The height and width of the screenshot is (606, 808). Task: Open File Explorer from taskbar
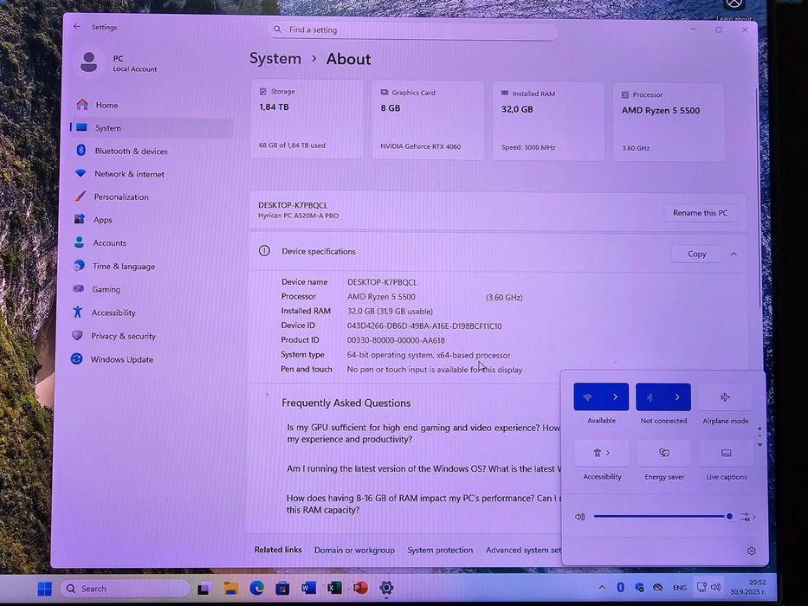click(230, 588)
